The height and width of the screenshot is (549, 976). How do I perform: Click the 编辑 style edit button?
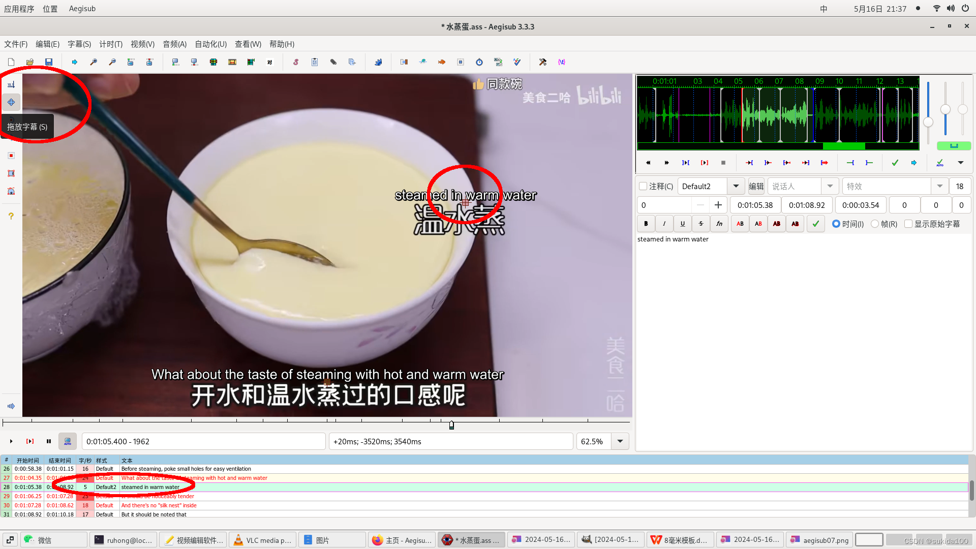[756, 186]
